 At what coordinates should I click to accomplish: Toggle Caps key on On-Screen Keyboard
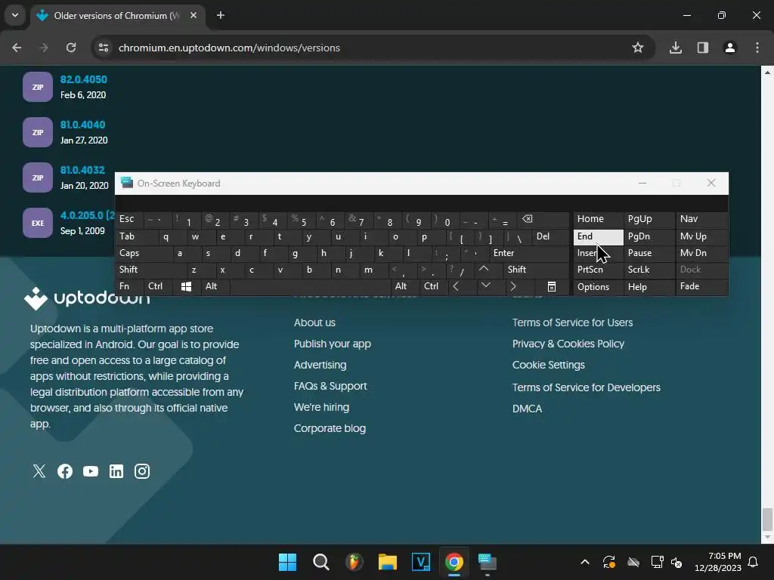(x=144, y=253)
